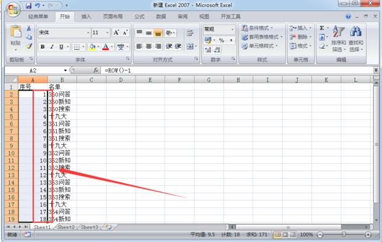Select column B header
Image resolution: width=382 pixels, height=242 pixels.
click(x=62, y=79)
